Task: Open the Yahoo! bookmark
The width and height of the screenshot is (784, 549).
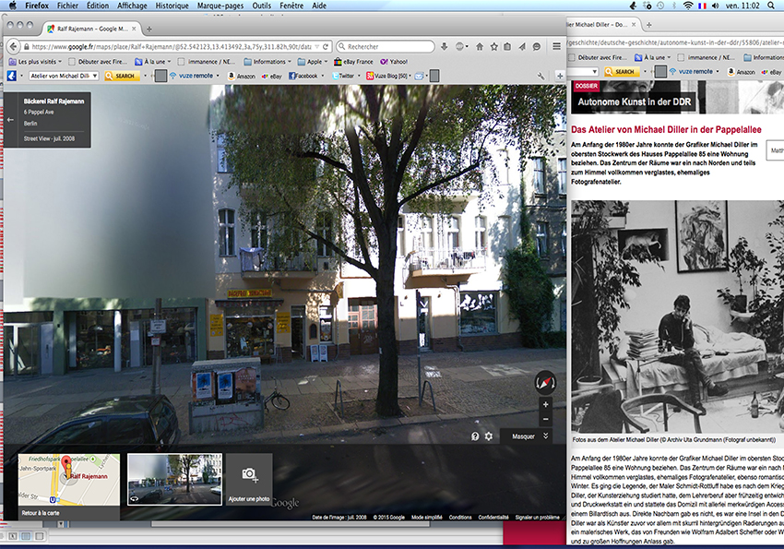Action: pos(394,62)
